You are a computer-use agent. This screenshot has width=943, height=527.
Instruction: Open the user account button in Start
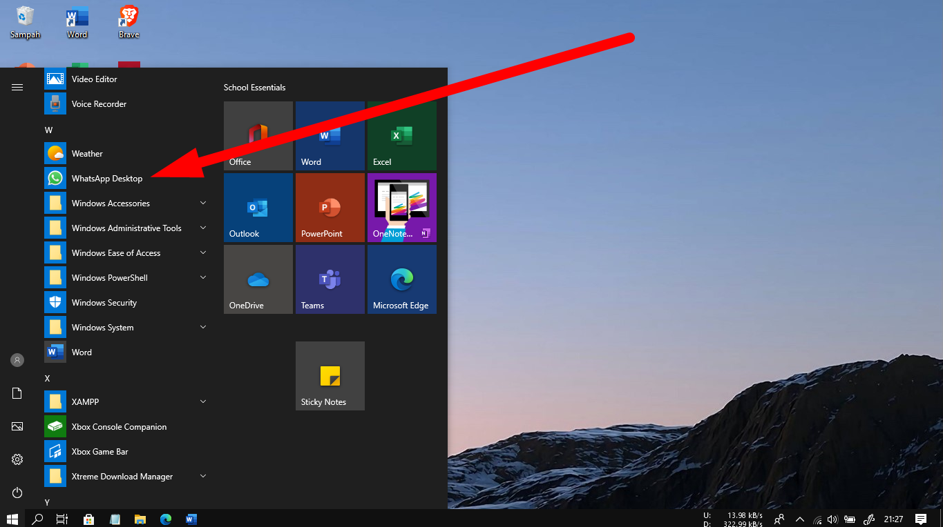click(x=17, y=360)
